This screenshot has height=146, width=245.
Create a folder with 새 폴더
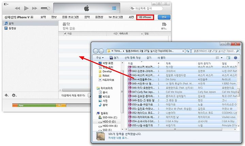pyautogui.click(x=161, y=58)
